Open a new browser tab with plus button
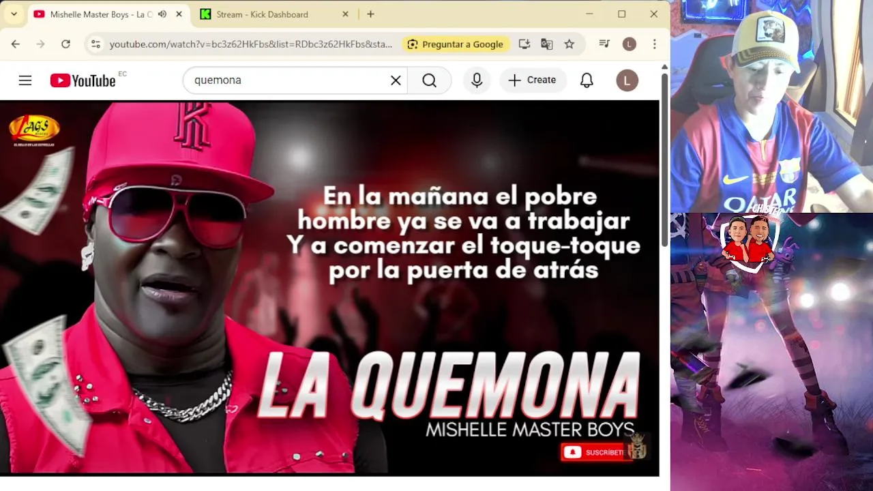This screenshot has width=873, height=491. click(370, 14)
